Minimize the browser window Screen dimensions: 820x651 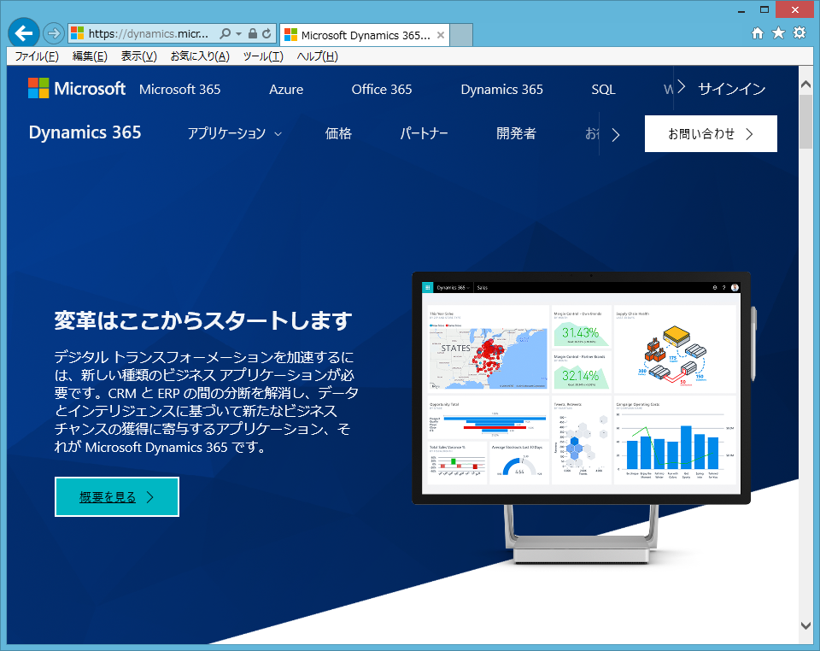pyautogui.click(x=741, y=10)
